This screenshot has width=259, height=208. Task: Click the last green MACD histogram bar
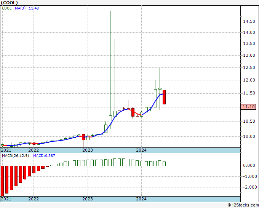coord(164,164)
